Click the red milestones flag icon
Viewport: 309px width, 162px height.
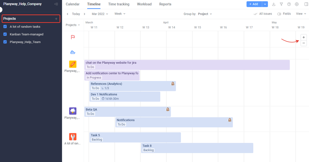73,37
